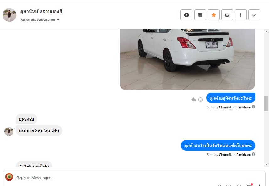Reply to the province question message
Image resolution: width=269 pixels, height=186 pixels.
194,100
